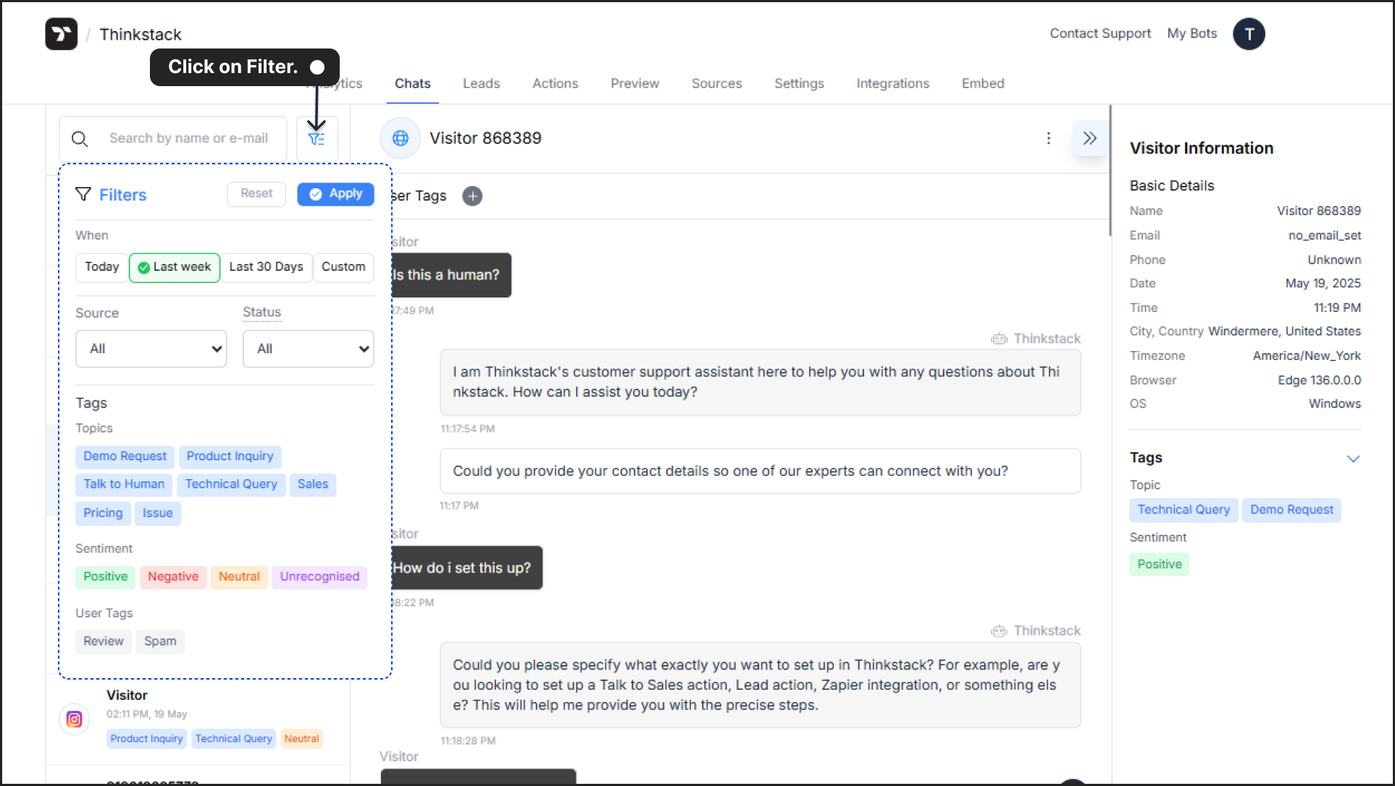Viewport: 1395px width, 786px height.
Task: Click Visitor 868389 chat title
Action: [x=485, y=138]
